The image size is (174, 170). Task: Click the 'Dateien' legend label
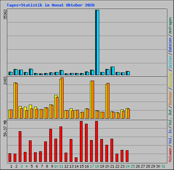(x=170, y=45)
